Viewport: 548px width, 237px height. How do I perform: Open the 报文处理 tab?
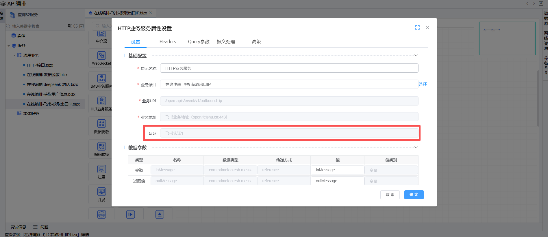(226, 42)
